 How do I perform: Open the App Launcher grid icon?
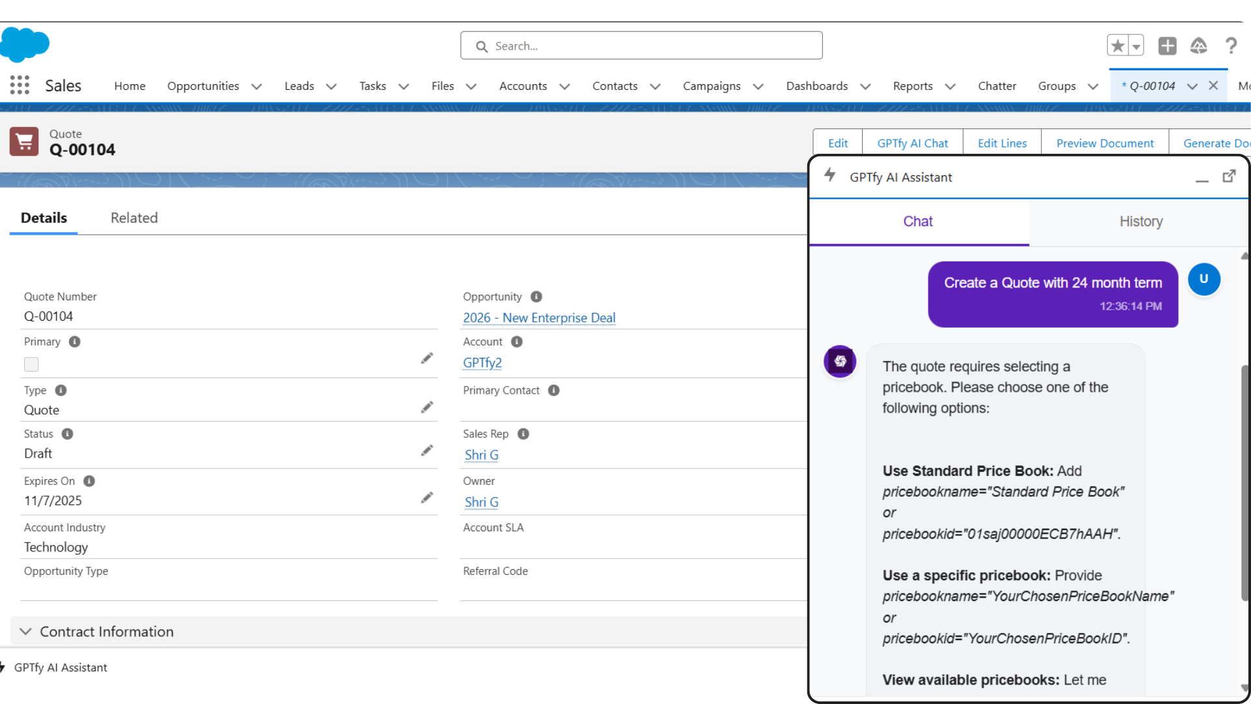coord(20,85)
